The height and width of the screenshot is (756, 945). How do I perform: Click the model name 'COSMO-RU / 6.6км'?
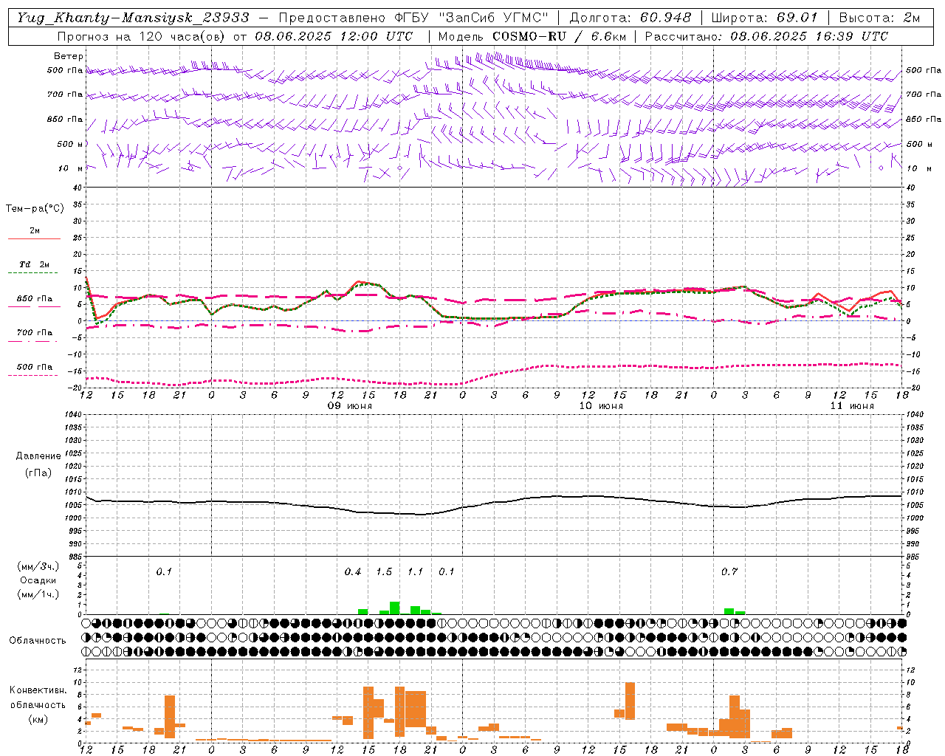pyautogui.click(x=559, y=36)
